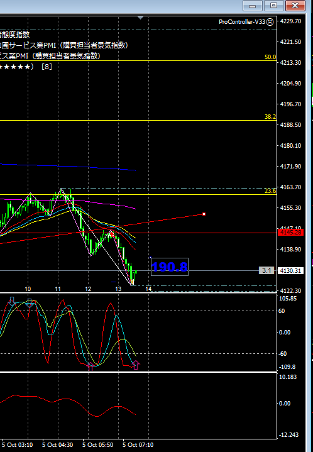Click the 105.85 oscillator scale value
313x452 pixels.
coord(288,299)
